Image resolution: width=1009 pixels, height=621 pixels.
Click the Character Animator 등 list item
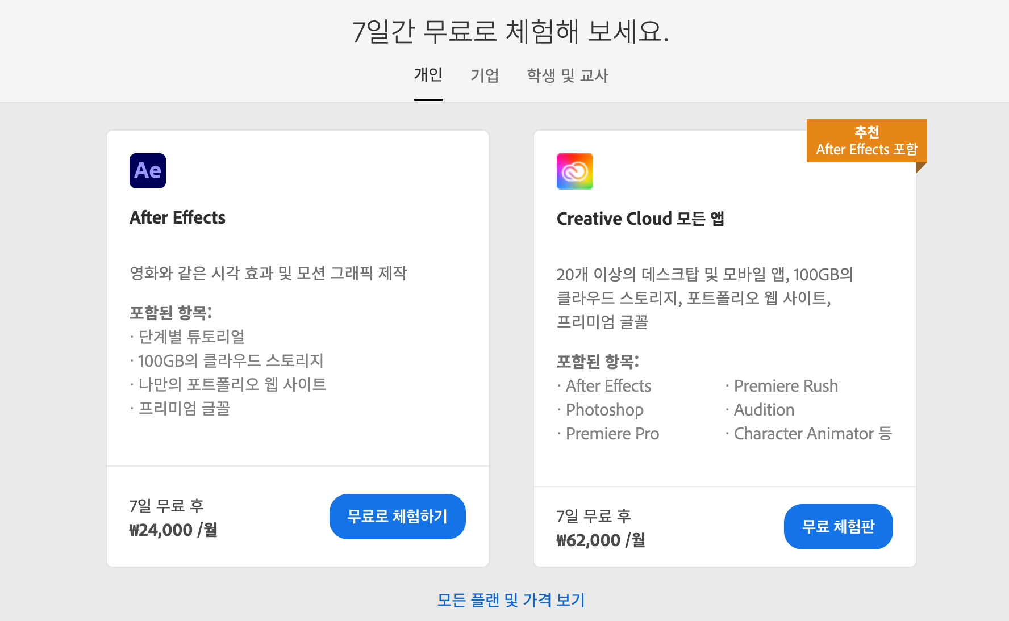(x=813, y=434)
